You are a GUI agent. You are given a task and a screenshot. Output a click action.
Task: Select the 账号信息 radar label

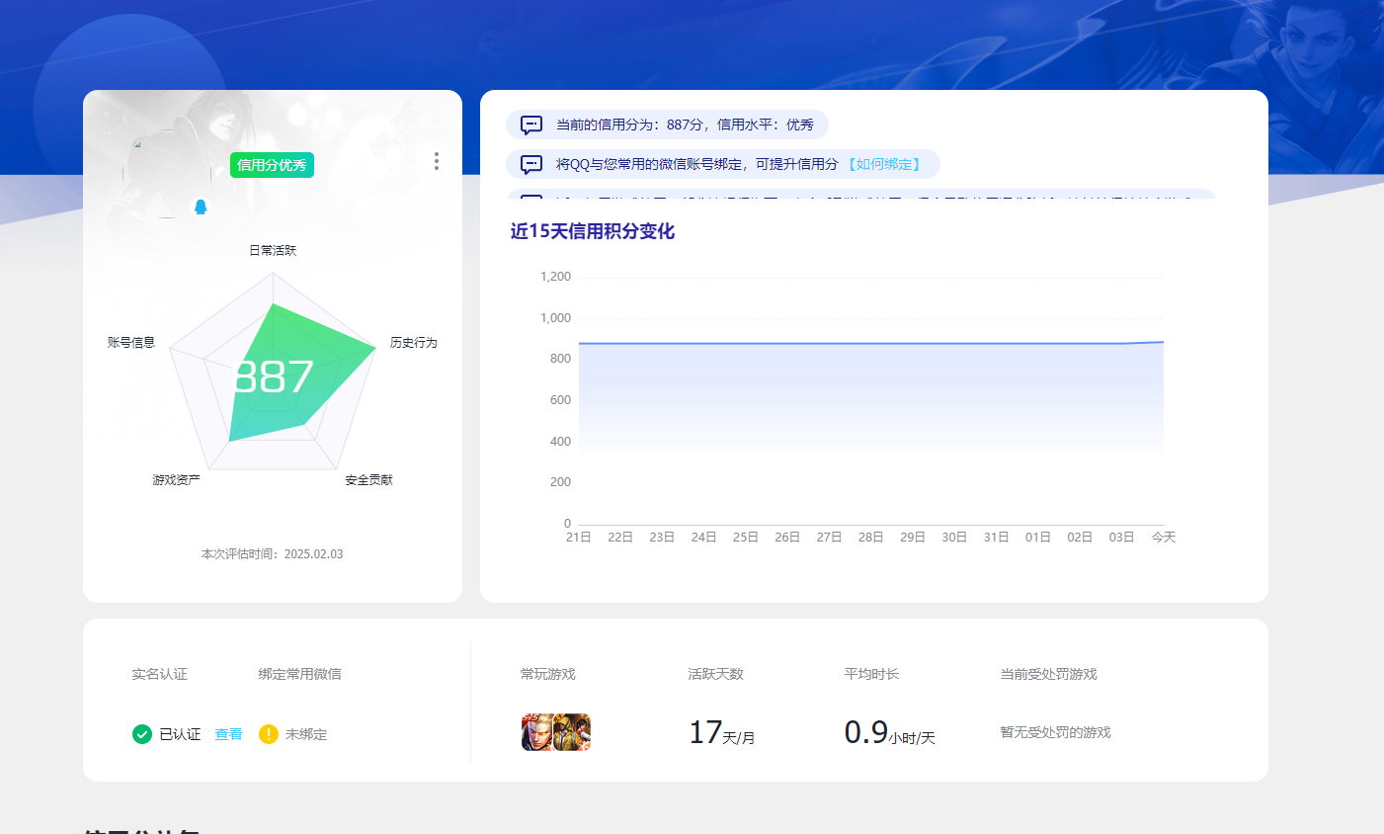coord(131,343)
